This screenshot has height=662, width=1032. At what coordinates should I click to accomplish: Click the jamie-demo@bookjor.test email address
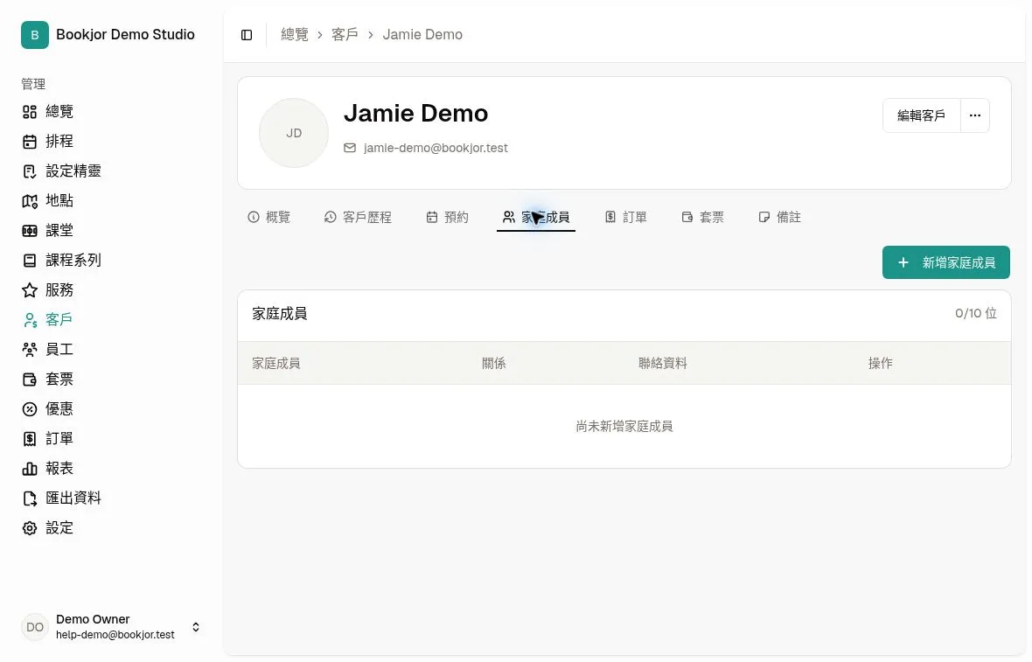click(436, 148)
